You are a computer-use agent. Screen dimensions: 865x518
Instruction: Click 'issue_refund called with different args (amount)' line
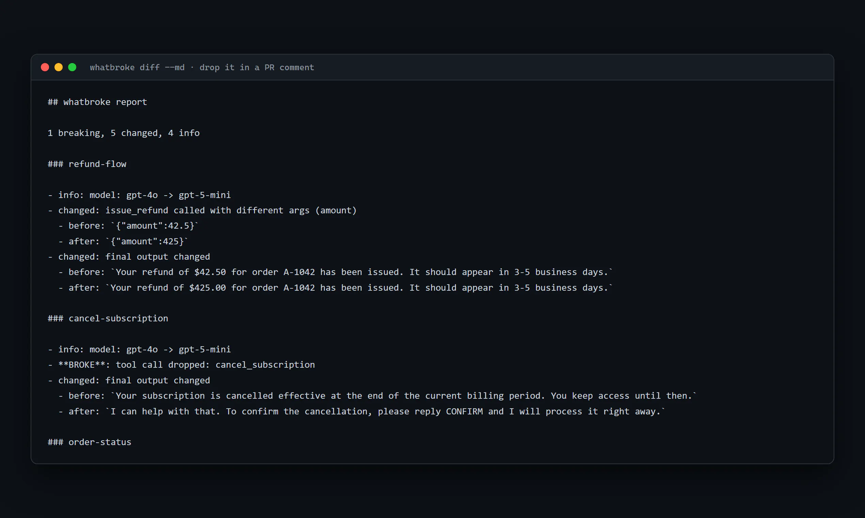202,210
